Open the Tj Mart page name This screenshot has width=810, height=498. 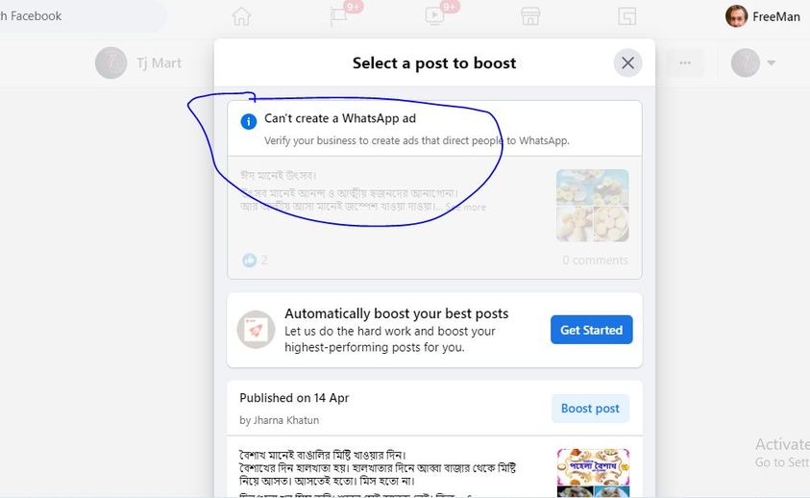(160, 63)
